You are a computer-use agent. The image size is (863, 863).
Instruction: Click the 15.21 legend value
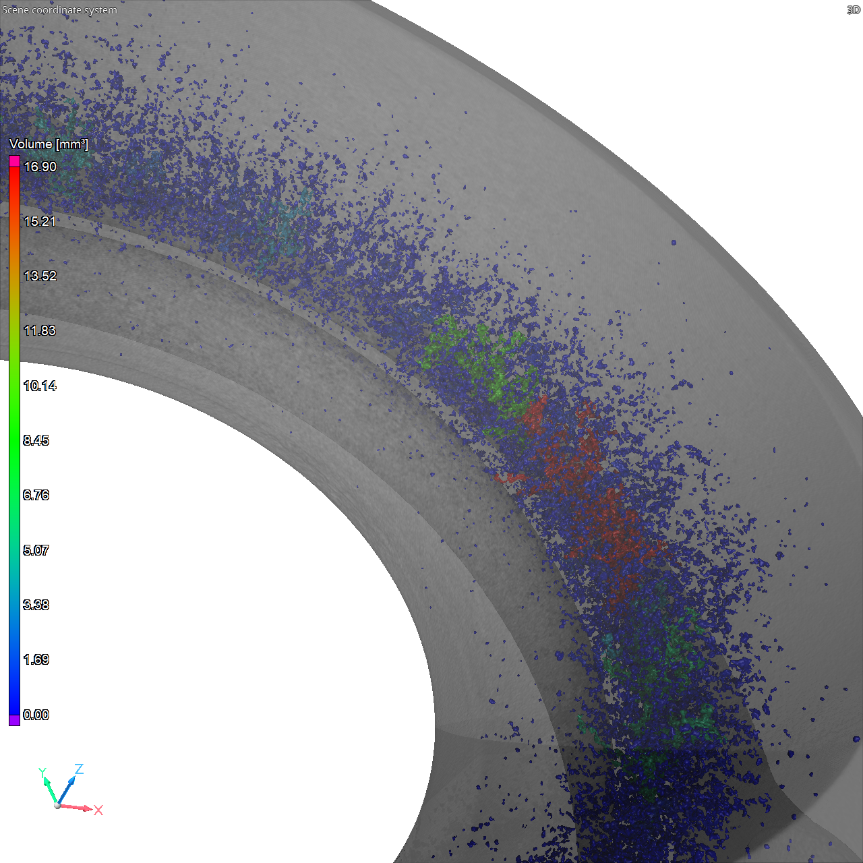pos(40,221)
